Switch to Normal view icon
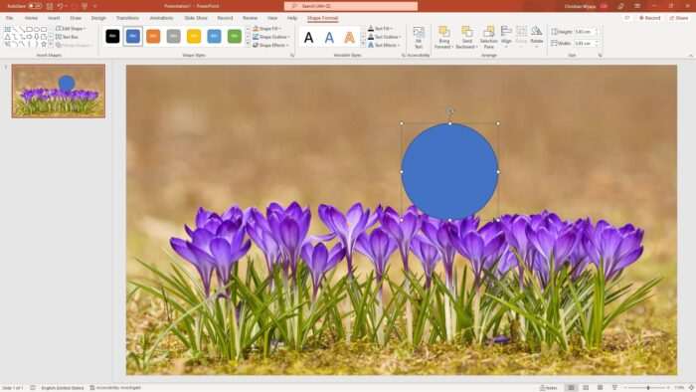Screen dimensions: 696x392 (x=571, y=388)
